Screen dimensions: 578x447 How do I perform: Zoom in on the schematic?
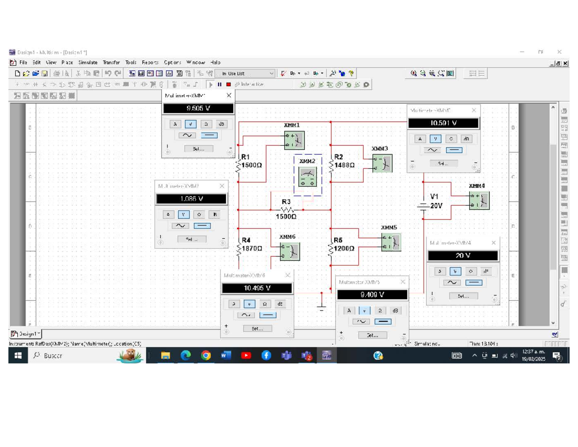coord(414,73)
